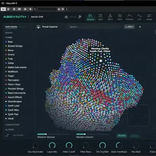Expand the BANKS section
Image resolution: width=156 pixels, height=156 pixels.
click(x=9, y=33)
